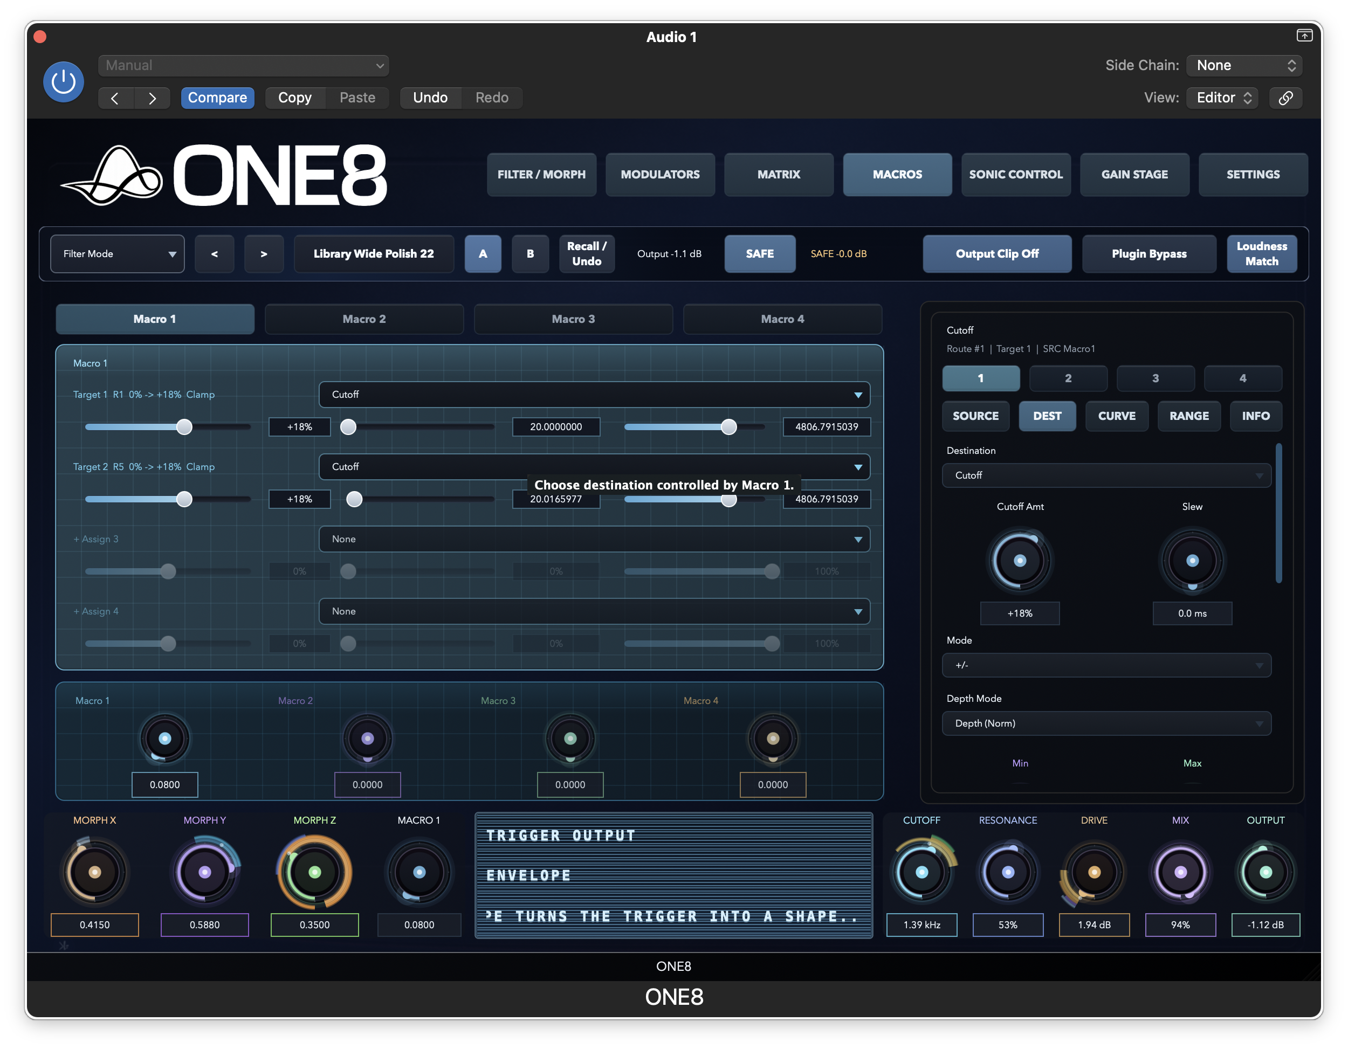Click the MORPH X knob

[94, 871]
